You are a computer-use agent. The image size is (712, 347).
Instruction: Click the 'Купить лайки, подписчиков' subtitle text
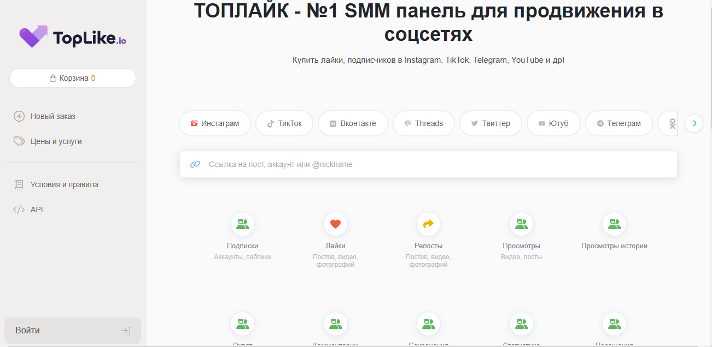(428, 60)
